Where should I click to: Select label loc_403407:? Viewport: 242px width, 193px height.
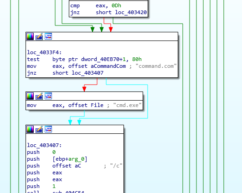(x=44, y=145)
